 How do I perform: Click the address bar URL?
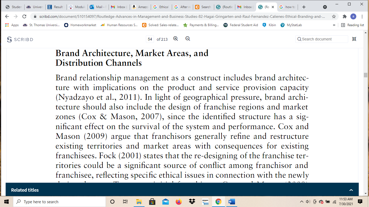[182, 16]
